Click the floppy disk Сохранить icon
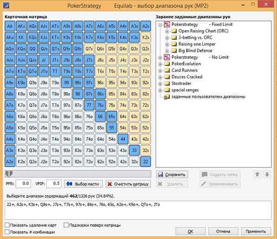Screen dimensions: 277x239 (x=161, y=174)
